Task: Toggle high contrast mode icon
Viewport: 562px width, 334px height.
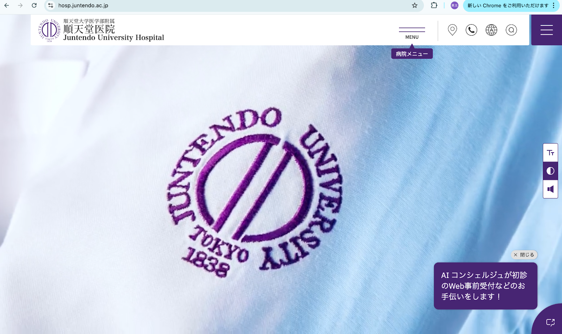Action: 550,171
